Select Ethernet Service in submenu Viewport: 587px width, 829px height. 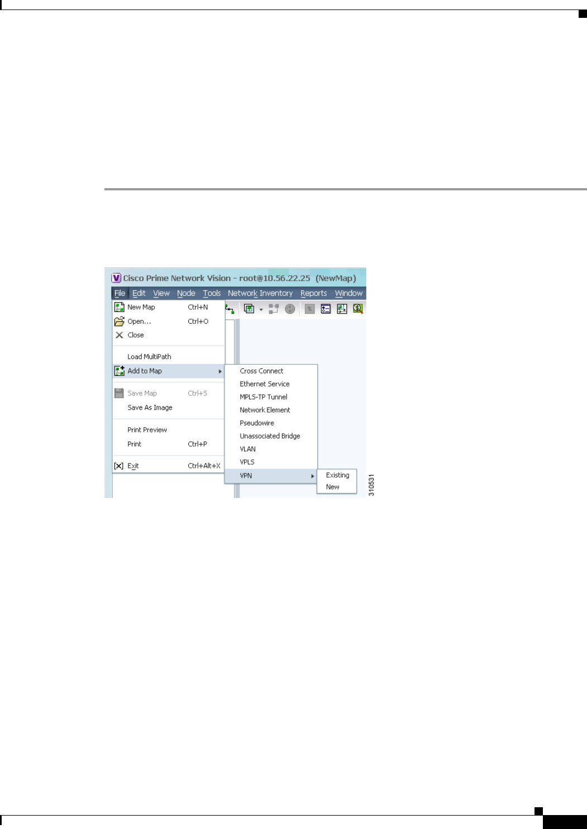tap(271, 384)
